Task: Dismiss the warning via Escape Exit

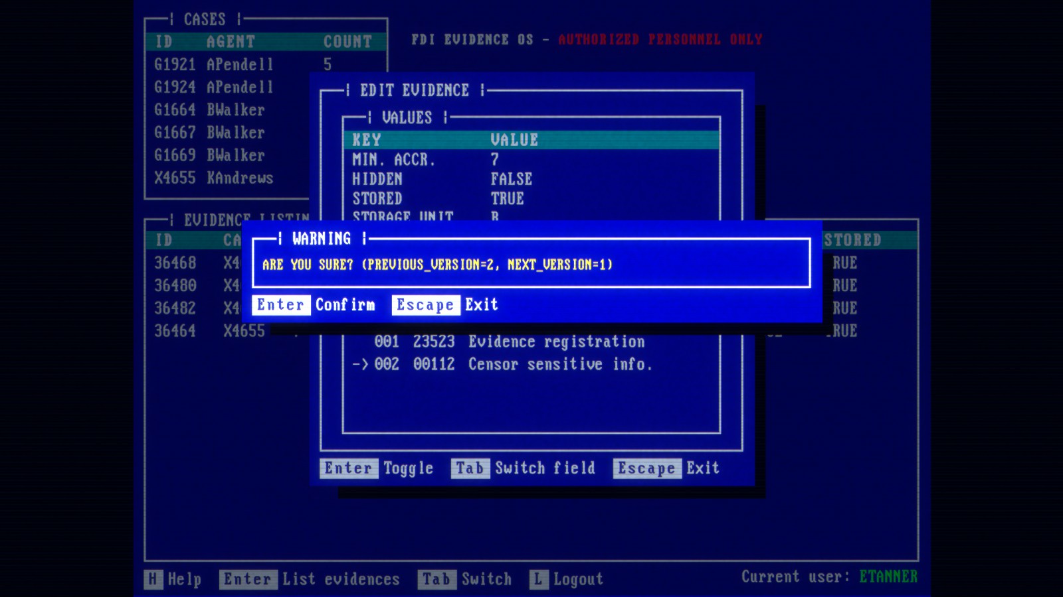Action: point(449,305)
